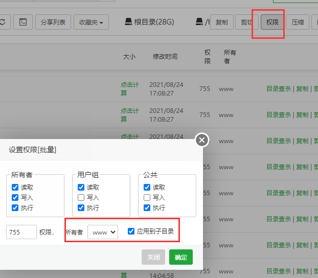
Task: Sort by 大小 column header
Action: click(x=129, y=57)
